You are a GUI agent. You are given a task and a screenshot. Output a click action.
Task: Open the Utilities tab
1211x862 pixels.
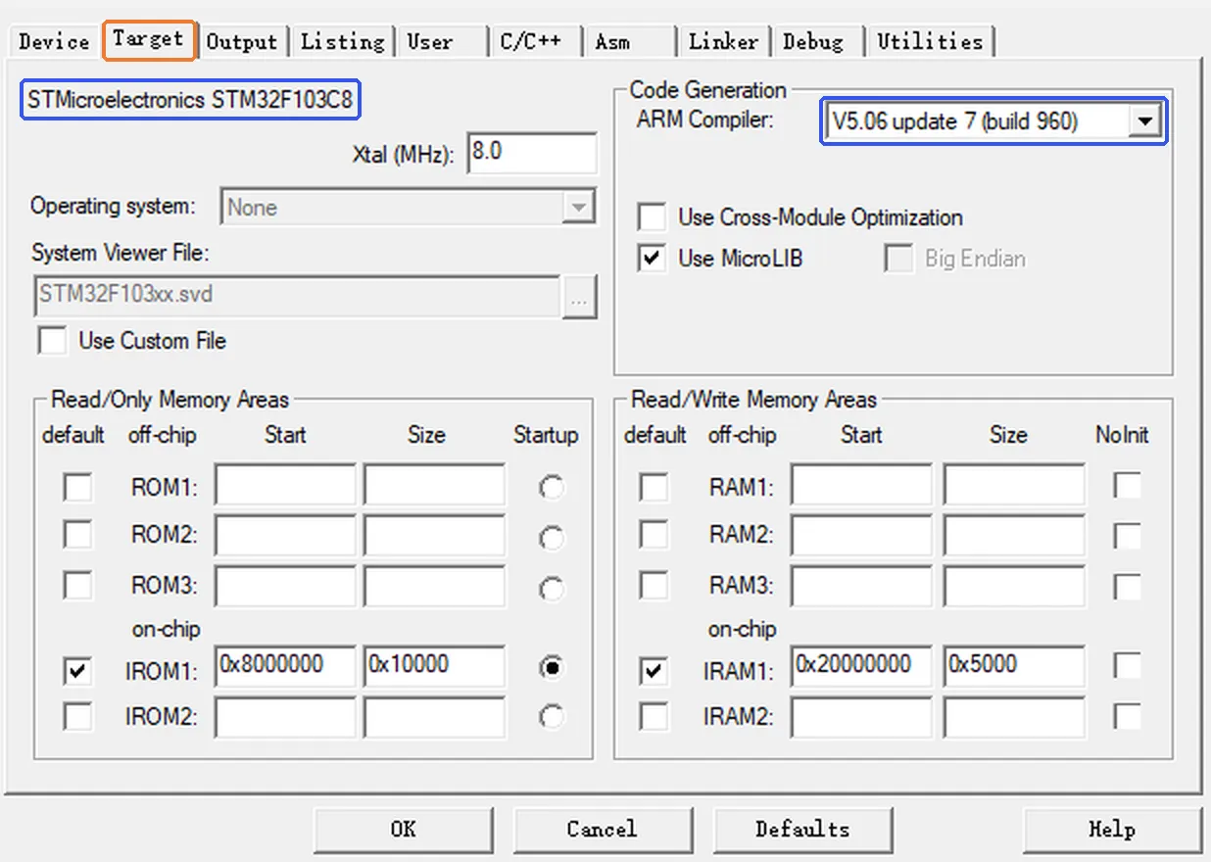[930, 41]
